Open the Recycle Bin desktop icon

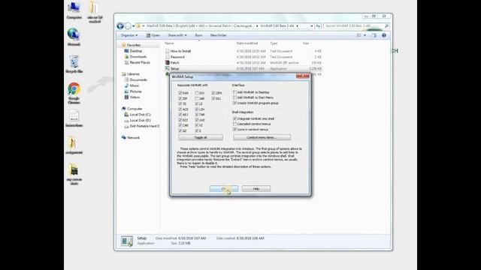coord(74,64)
